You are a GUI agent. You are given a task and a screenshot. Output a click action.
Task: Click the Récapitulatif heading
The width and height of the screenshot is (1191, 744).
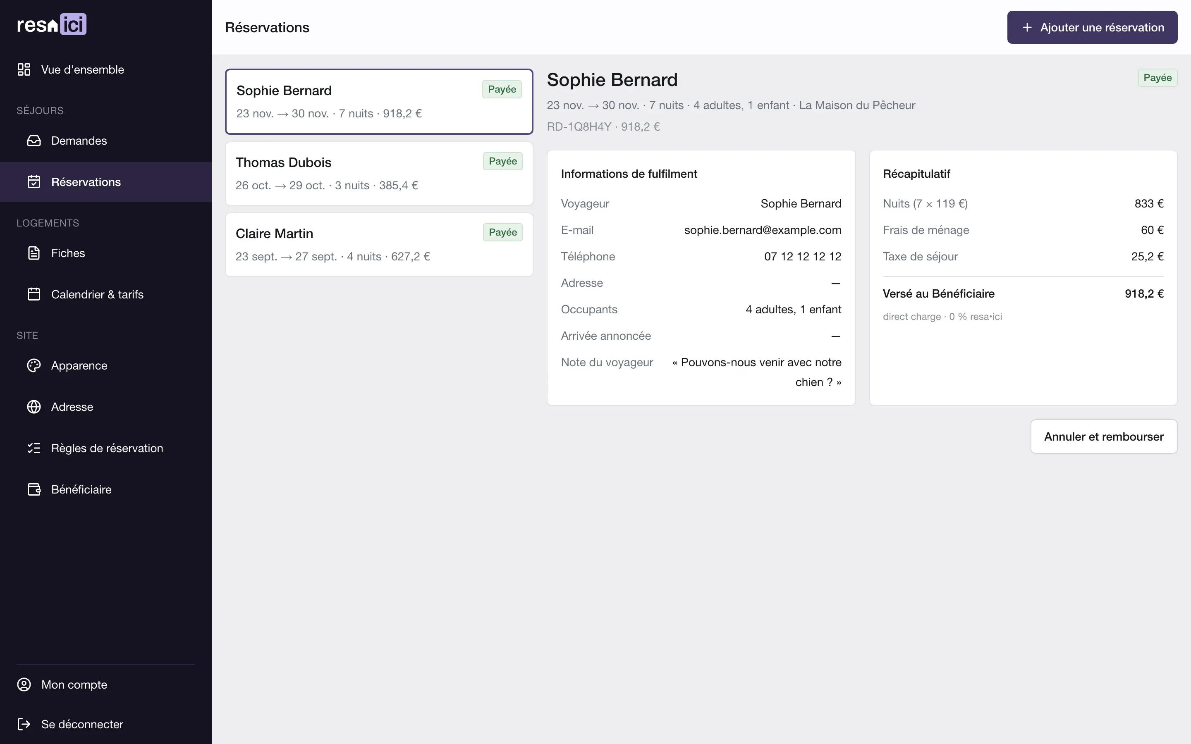point(916,174)
